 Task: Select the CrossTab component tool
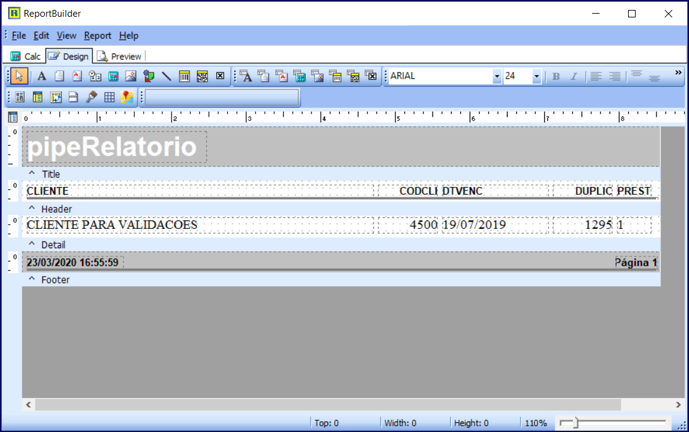point(56,97)
